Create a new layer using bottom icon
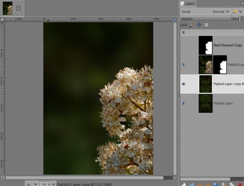The width and height of the screenshot is (244, 186). (184, 184)
